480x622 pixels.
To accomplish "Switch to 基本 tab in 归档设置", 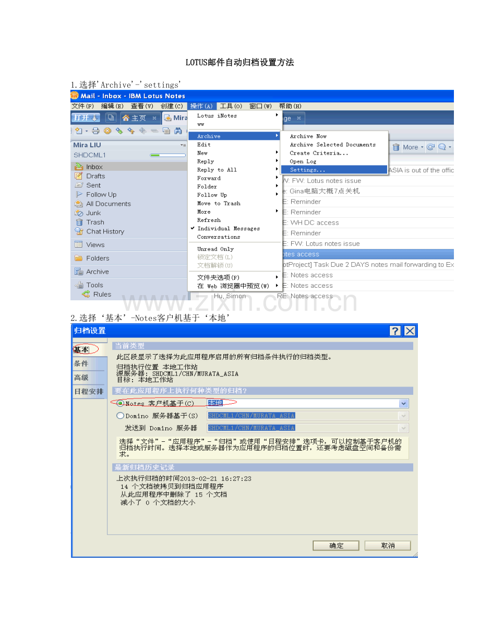I will coord(90,349).
